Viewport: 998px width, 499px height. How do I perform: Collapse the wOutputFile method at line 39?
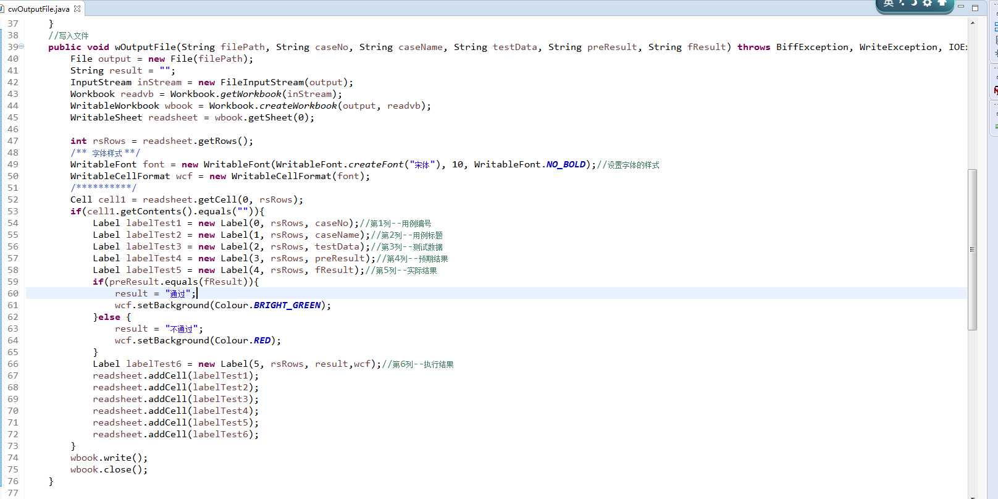click(x=22, y=46)
